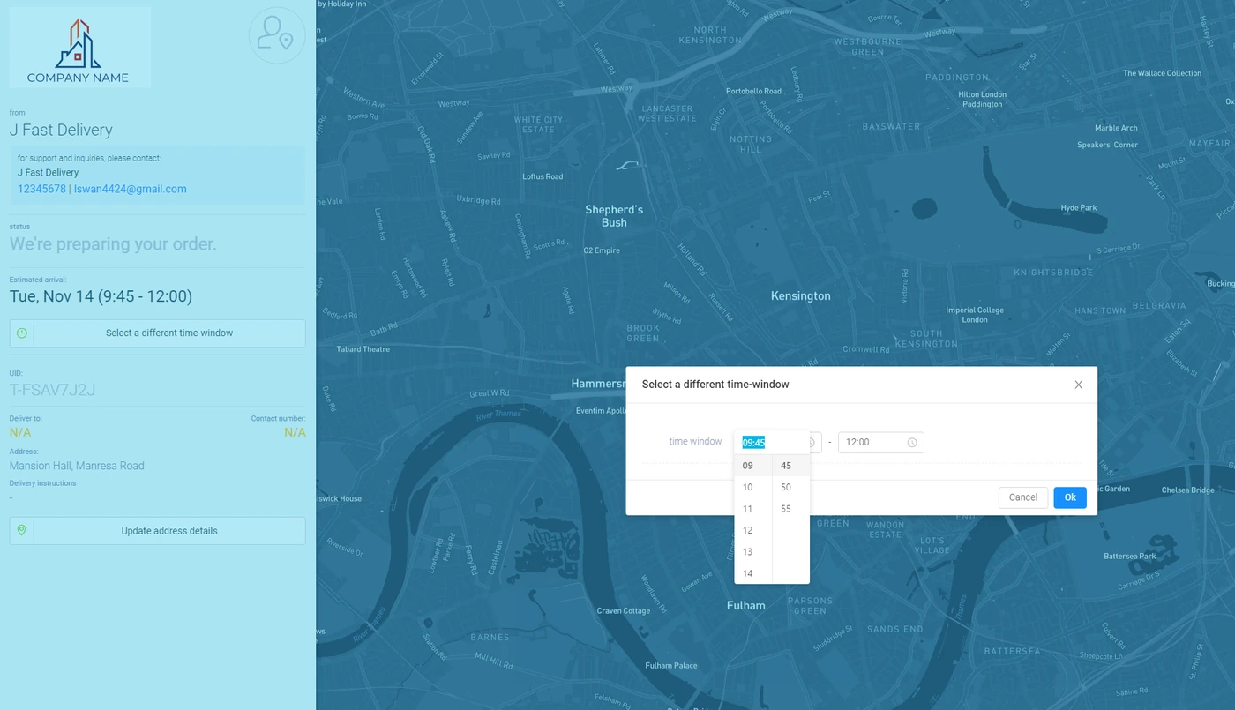The height and width of the screenshot is (710, 1235).
Task: Open the user location profile icon
Action: click(x=277, y=35)
